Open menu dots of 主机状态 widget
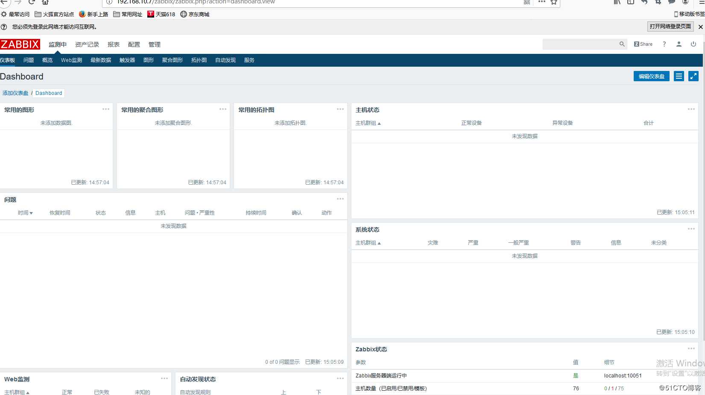 (691, 109)
